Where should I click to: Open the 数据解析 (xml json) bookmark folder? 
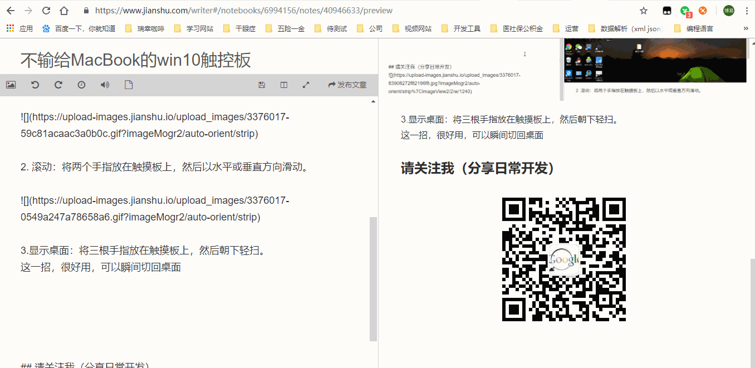[x=626, y=28]
